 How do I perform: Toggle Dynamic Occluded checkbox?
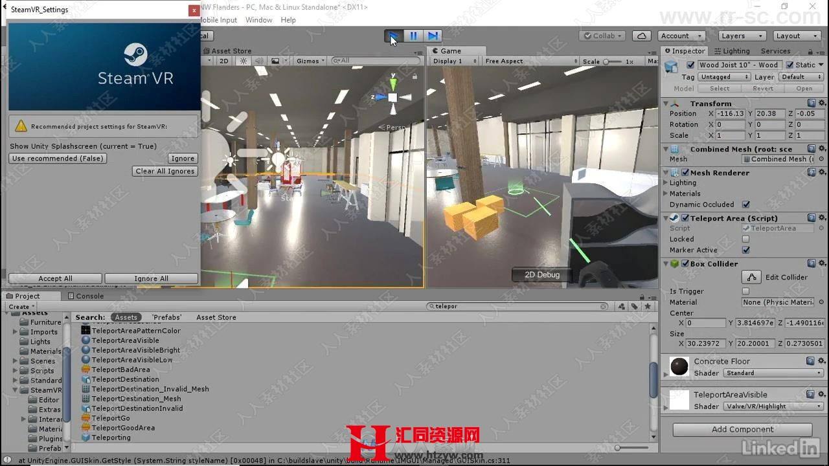[746, 205]
